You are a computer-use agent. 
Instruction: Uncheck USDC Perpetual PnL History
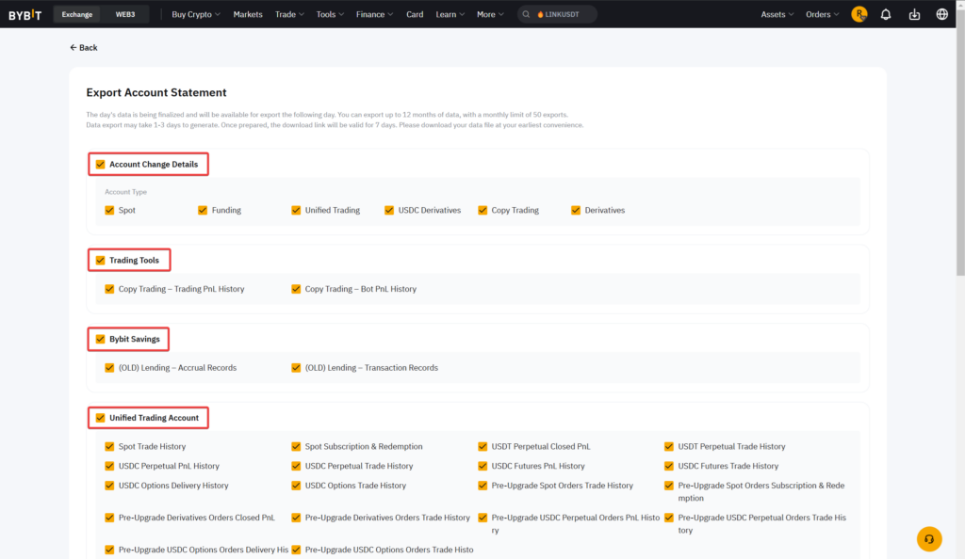109,466
